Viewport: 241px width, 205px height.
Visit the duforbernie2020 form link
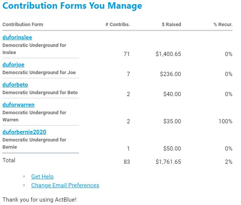point(24,132)
